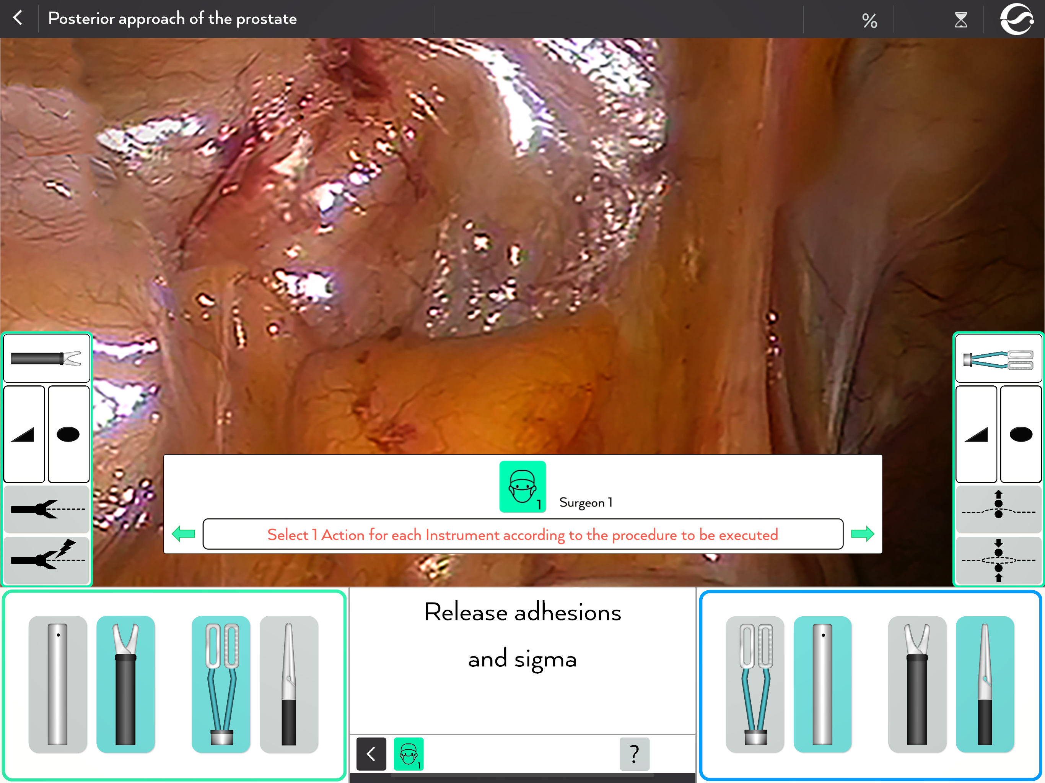Go to next instruction with right green arrow
The width and height of the screenshot is (1045, 783).
pos(862,534)
